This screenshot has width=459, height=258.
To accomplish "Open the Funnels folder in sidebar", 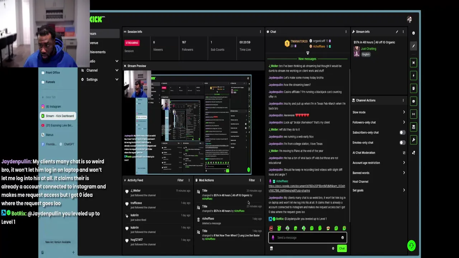I will tap(48, 82).
